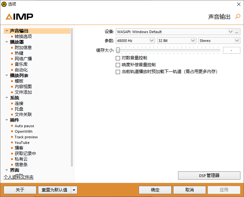Open the 网络广播 settings page
This screenshot has width=244, height=197.
click(x=23, y=59)
